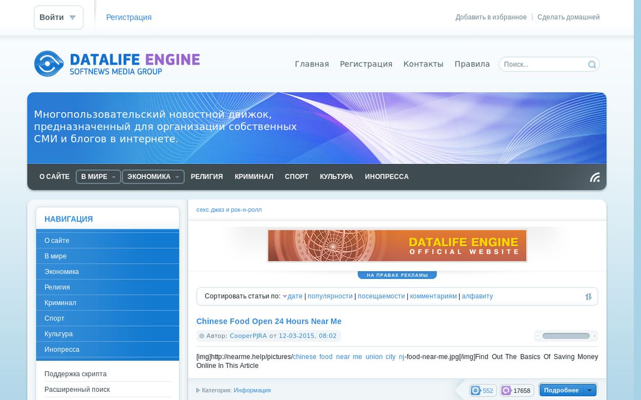Screen dimensions: 641x400
Task: Sort articles by дате
Action: (x=295, y=296)
